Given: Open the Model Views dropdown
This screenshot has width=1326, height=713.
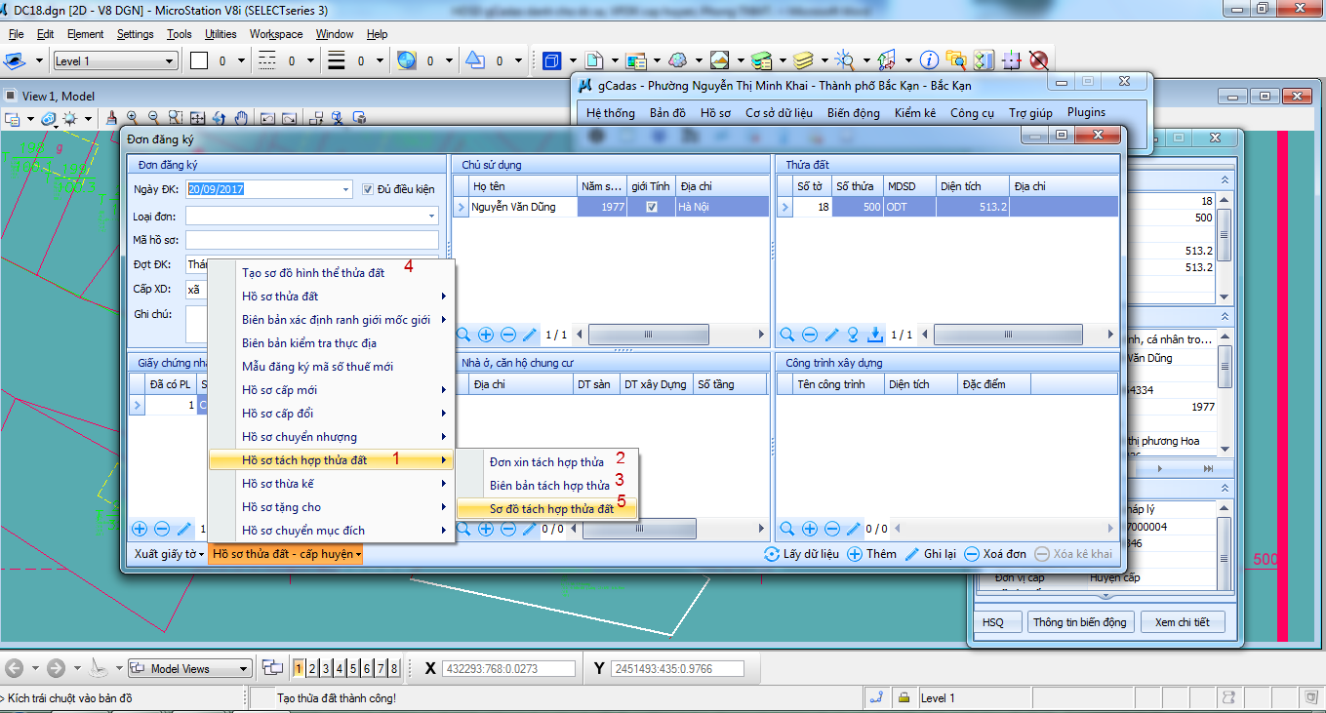Looking at the screenshot, I should point(190,669).
